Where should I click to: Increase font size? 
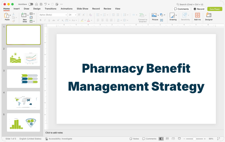pyautogui.click(x=79, y=15)
